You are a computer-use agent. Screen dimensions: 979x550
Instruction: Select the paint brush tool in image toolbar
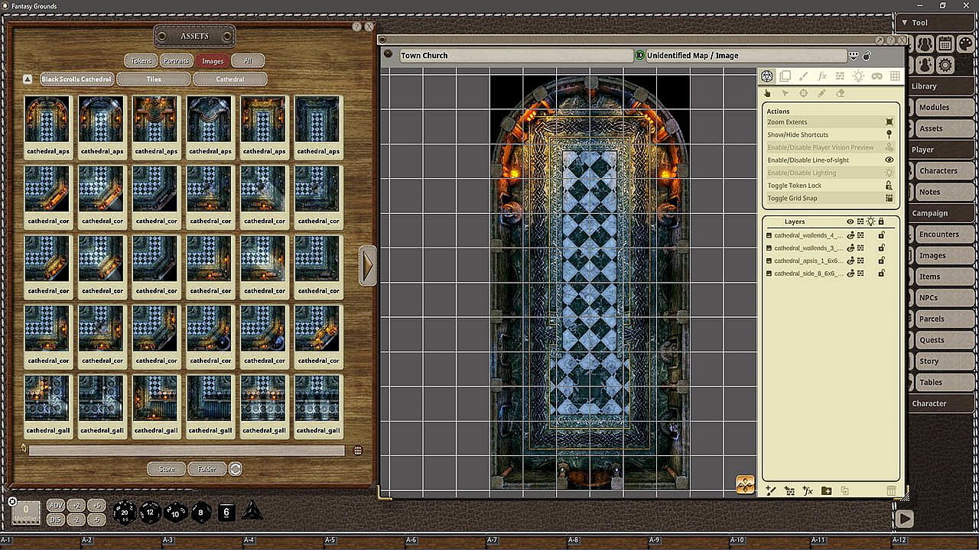click(x=803, y=76)
